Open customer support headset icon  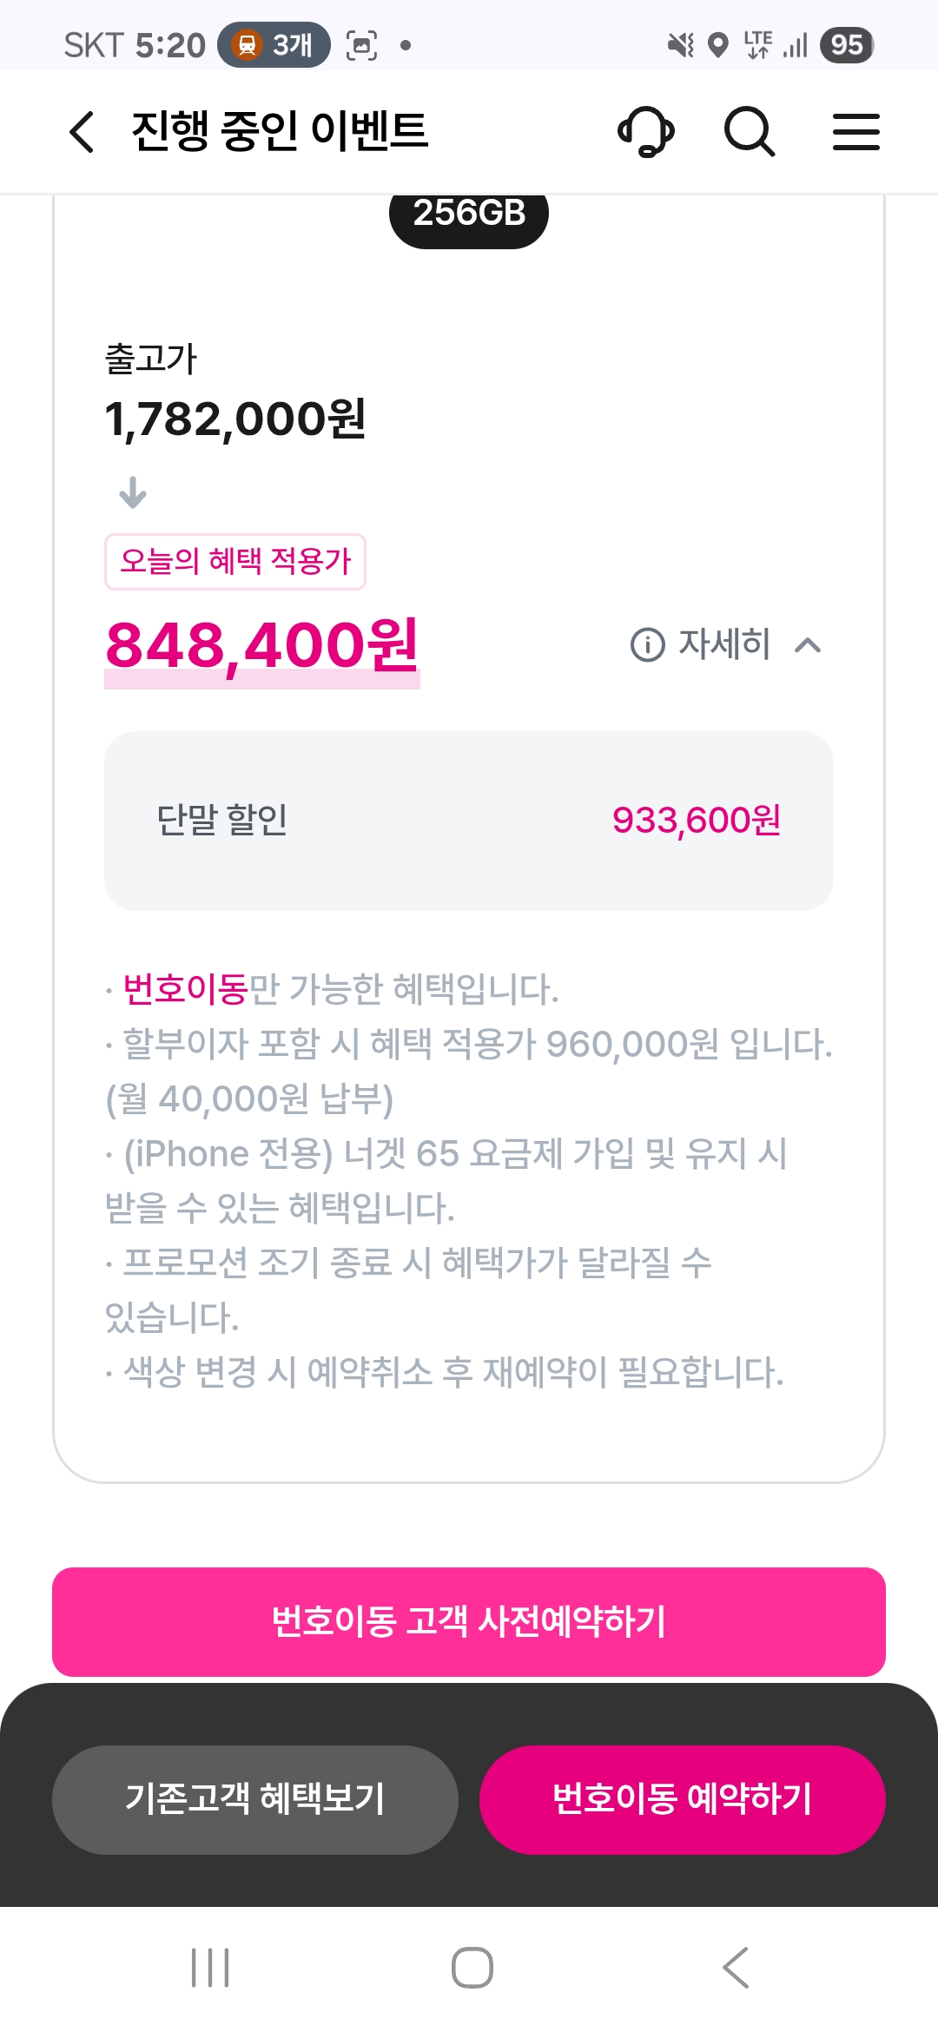pyautogui.click(x=645, y=132)
